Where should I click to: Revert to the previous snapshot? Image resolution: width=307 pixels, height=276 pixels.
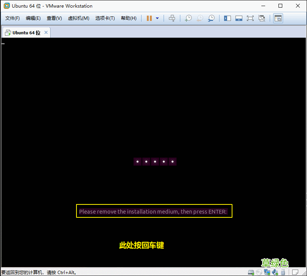click(200, 18)
